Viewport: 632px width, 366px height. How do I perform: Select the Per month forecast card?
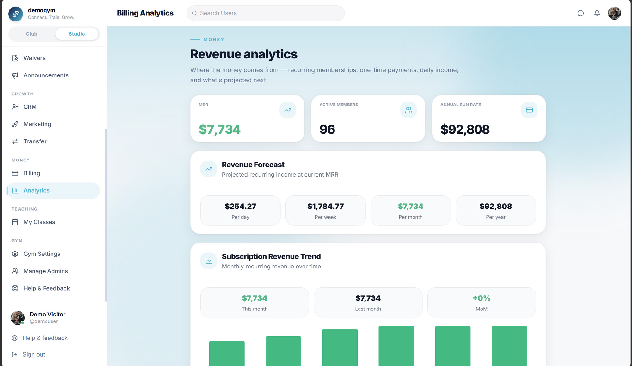pos(410,211)
